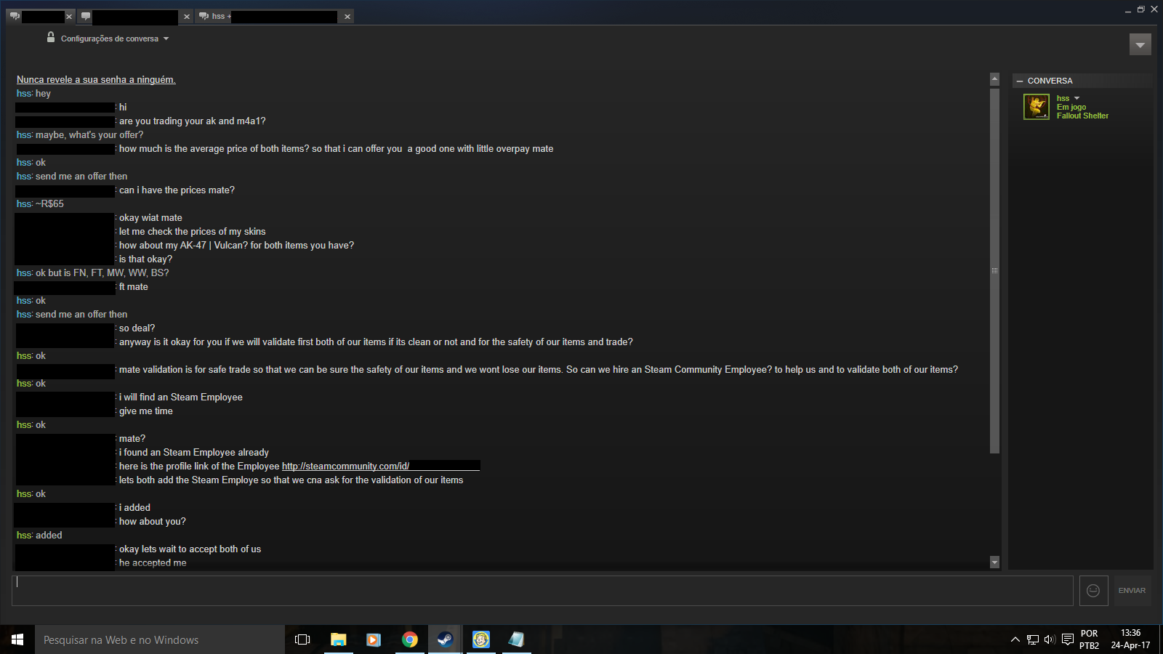The width and height of the screenshot is (1163, 654).
Task: Close the hss chat tab
Action: (347, 17)
